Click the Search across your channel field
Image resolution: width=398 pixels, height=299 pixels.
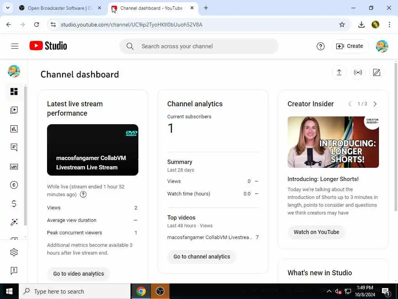point(199,46)
